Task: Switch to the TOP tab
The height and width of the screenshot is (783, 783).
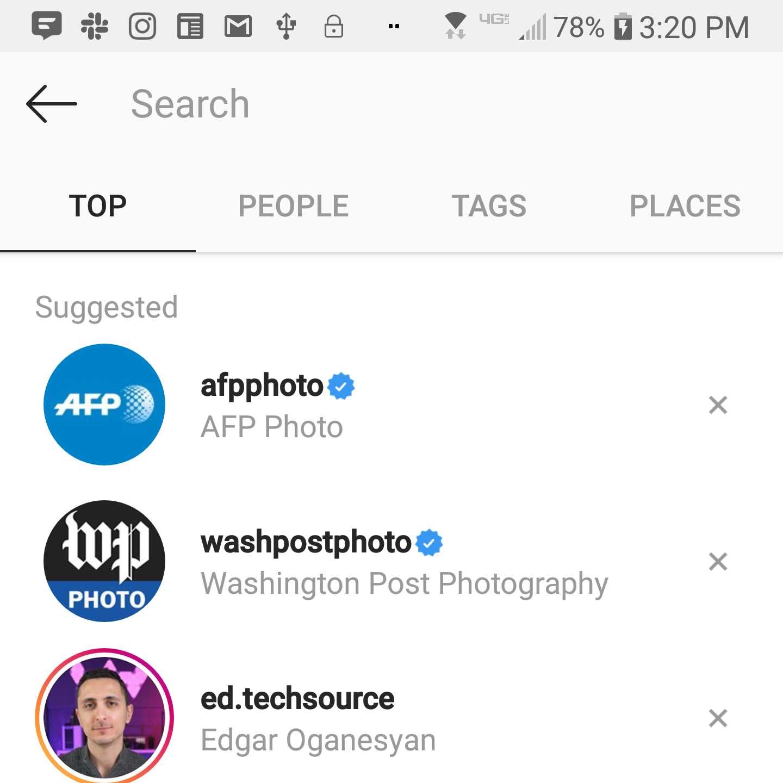Action: pos(98,206)
